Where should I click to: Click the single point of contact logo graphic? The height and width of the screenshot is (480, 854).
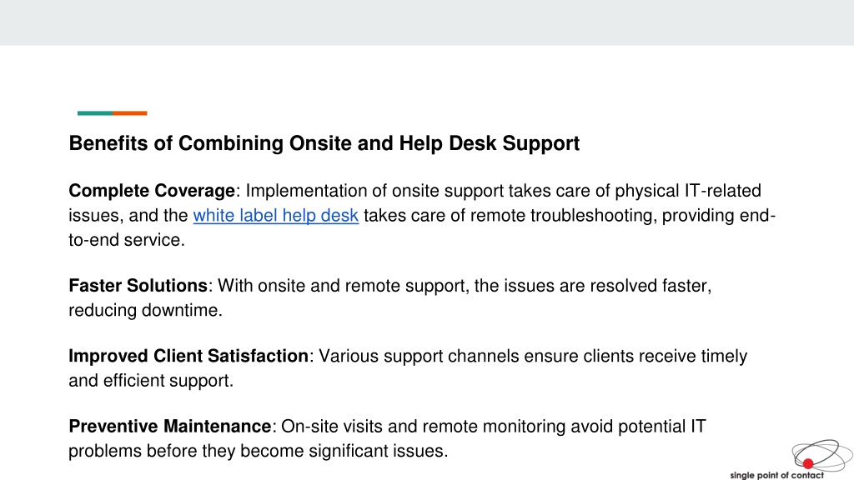click(821, 455)
